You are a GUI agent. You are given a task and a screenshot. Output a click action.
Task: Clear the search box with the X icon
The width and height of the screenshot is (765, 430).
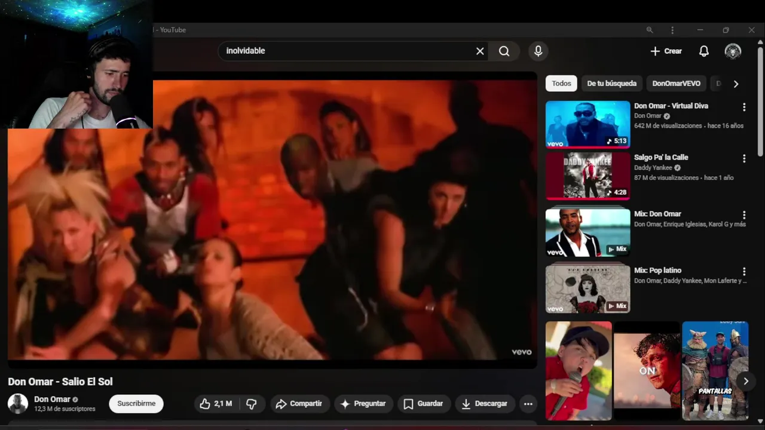coord(480,51)
